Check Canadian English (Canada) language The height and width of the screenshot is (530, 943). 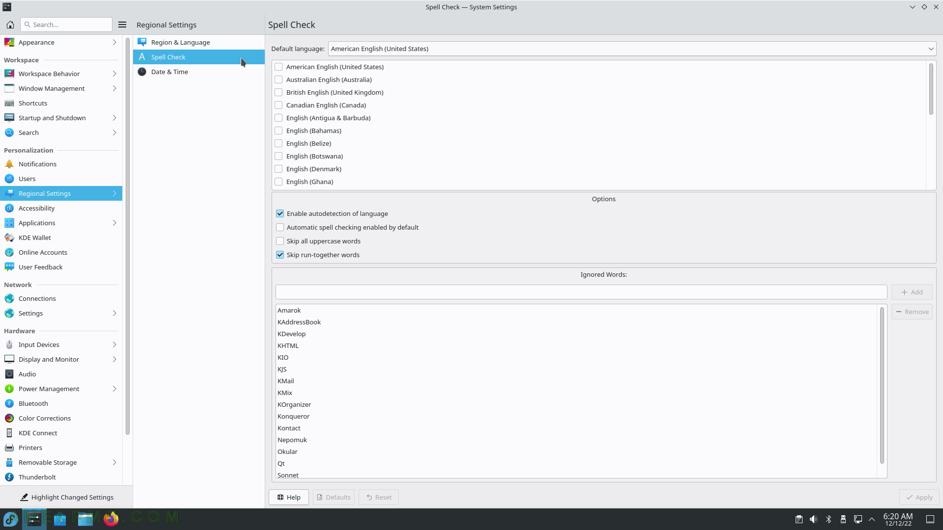(x=278, y=105)
